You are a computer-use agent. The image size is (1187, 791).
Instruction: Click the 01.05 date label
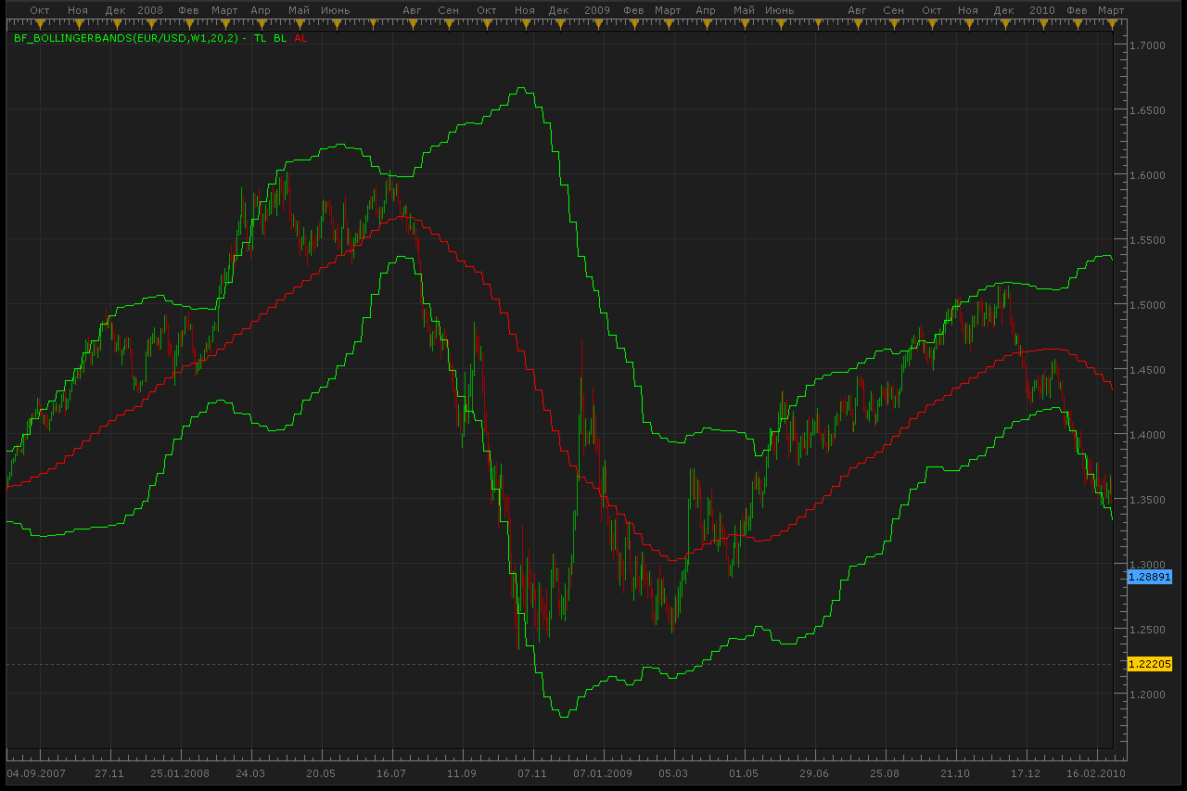coord(744,772)
